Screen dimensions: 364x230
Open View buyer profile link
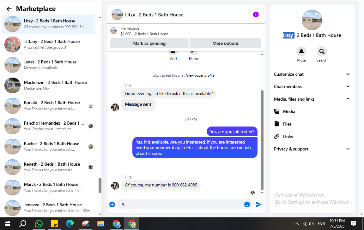coord(200,76)
